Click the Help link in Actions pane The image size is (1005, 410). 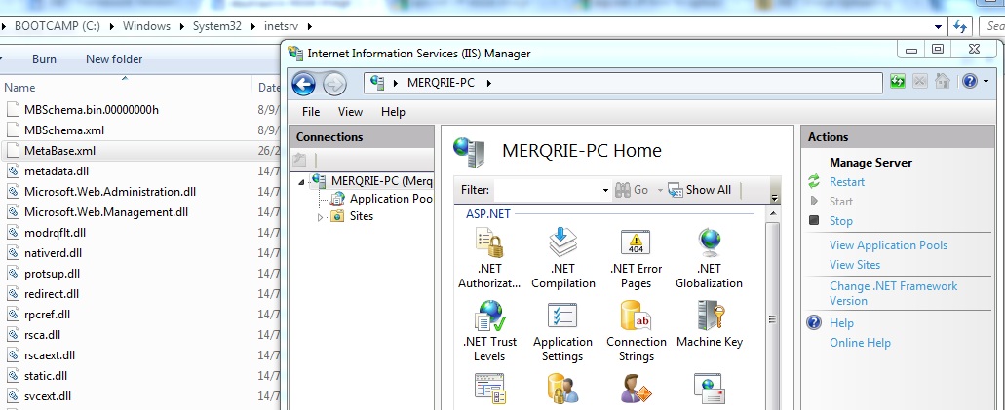(x=841, y=323)
